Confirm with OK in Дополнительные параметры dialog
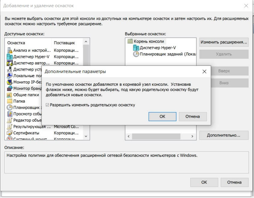The width and height of the screenshot is (254, 198). [x=162, y=117]
